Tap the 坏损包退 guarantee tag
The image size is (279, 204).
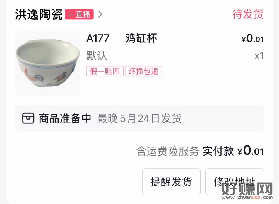(x=144, y=71)
